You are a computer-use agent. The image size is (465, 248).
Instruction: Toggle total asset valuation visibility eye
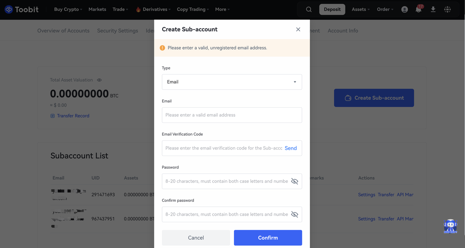pyautogui.click(x=99, y=80)
